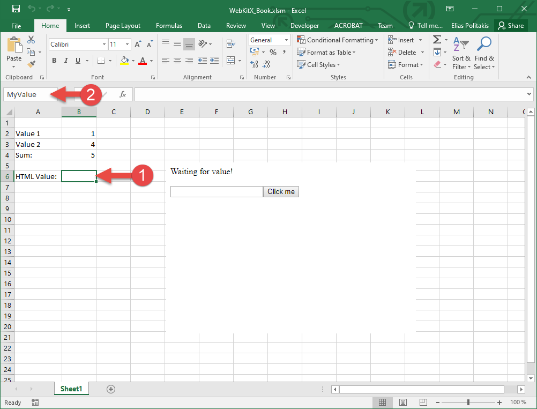Toggle Italic formatting
Image resolution: width=537 pixels, height=409 pixels.
tap(66, 61)
